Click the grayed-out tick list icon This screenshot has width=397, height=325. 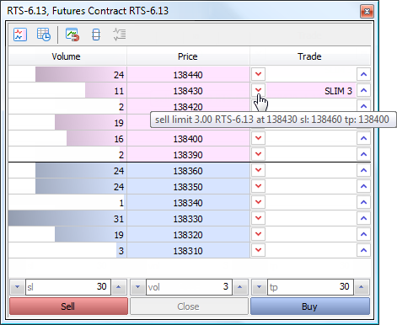click(x=120, y=35)
